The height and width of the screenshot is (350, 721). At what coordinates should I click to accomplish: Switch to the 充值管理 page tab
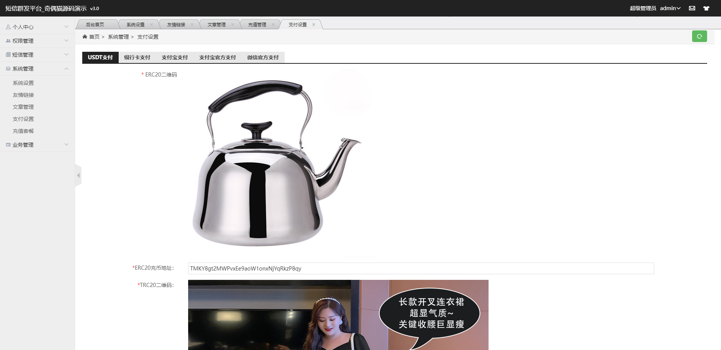click(257, 25)
